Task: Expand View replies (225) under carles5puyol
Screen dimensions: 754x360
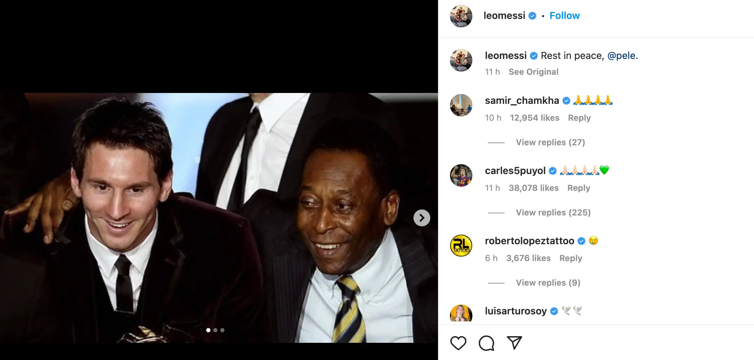Action: (553, 213)
